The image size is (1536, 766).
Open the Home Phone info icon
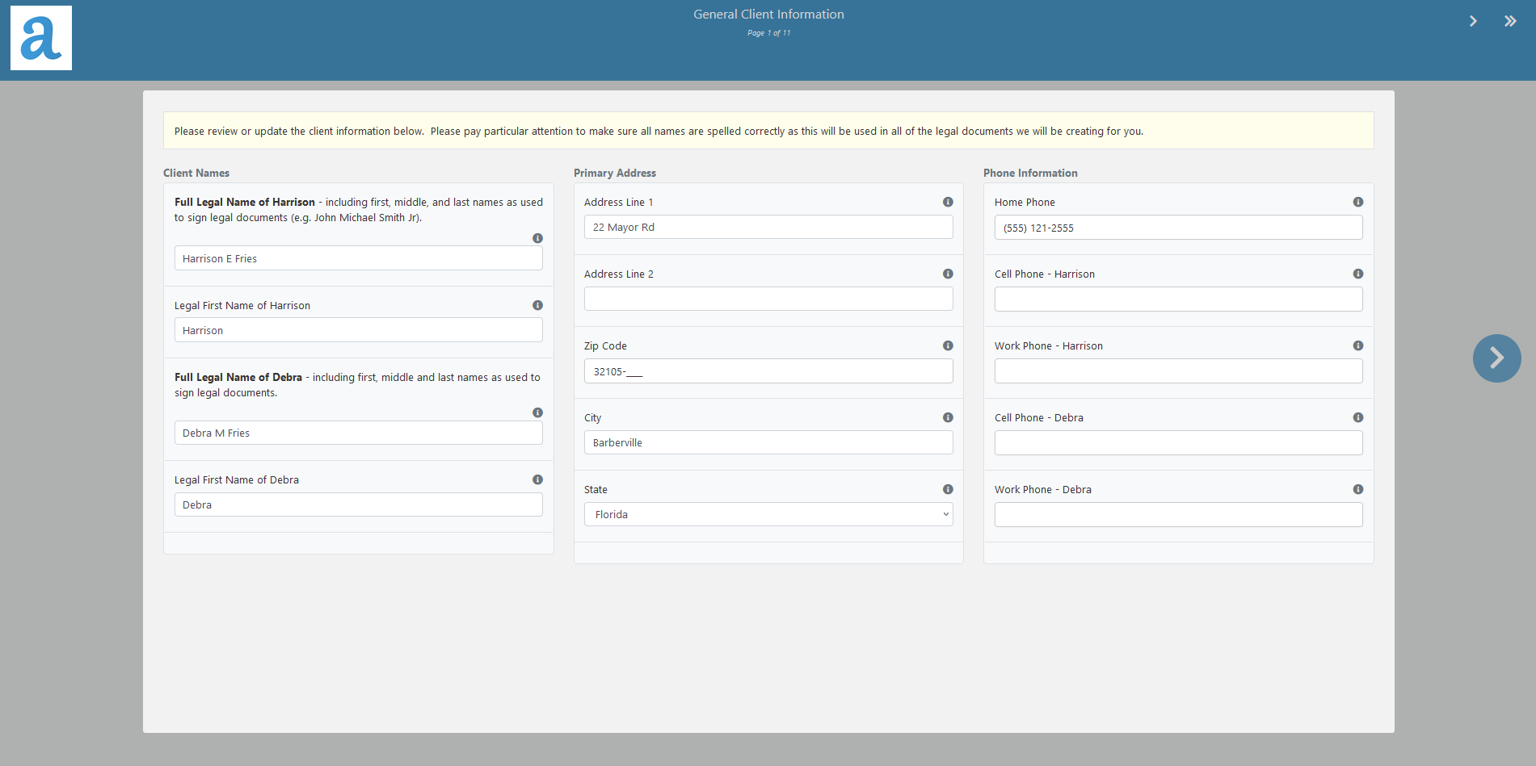click(x=1358, y=202)
